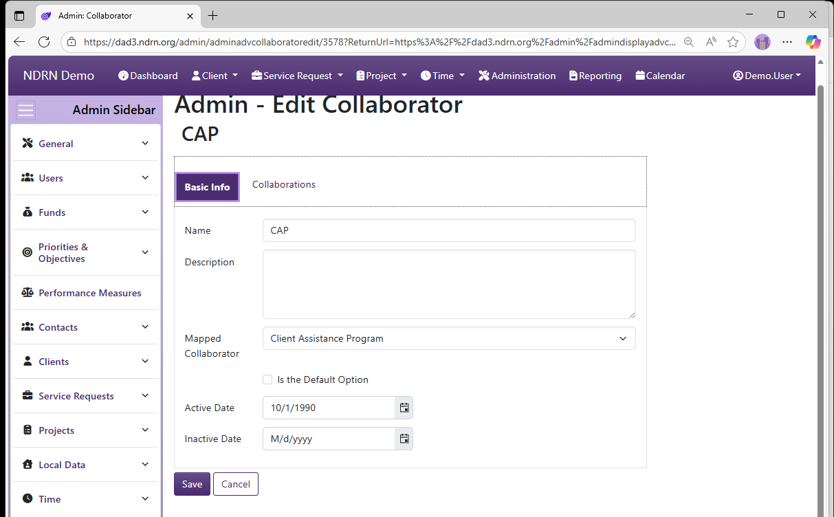Open the Copilot icon in browser toolbar
This screenshot has height=517, width=834.
pos(813,42)
